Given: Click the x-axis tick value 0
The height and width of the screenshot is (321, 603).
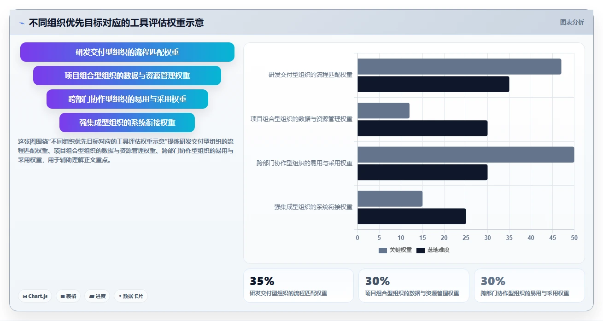Looking at the screenshot, I should pos(357,238).
